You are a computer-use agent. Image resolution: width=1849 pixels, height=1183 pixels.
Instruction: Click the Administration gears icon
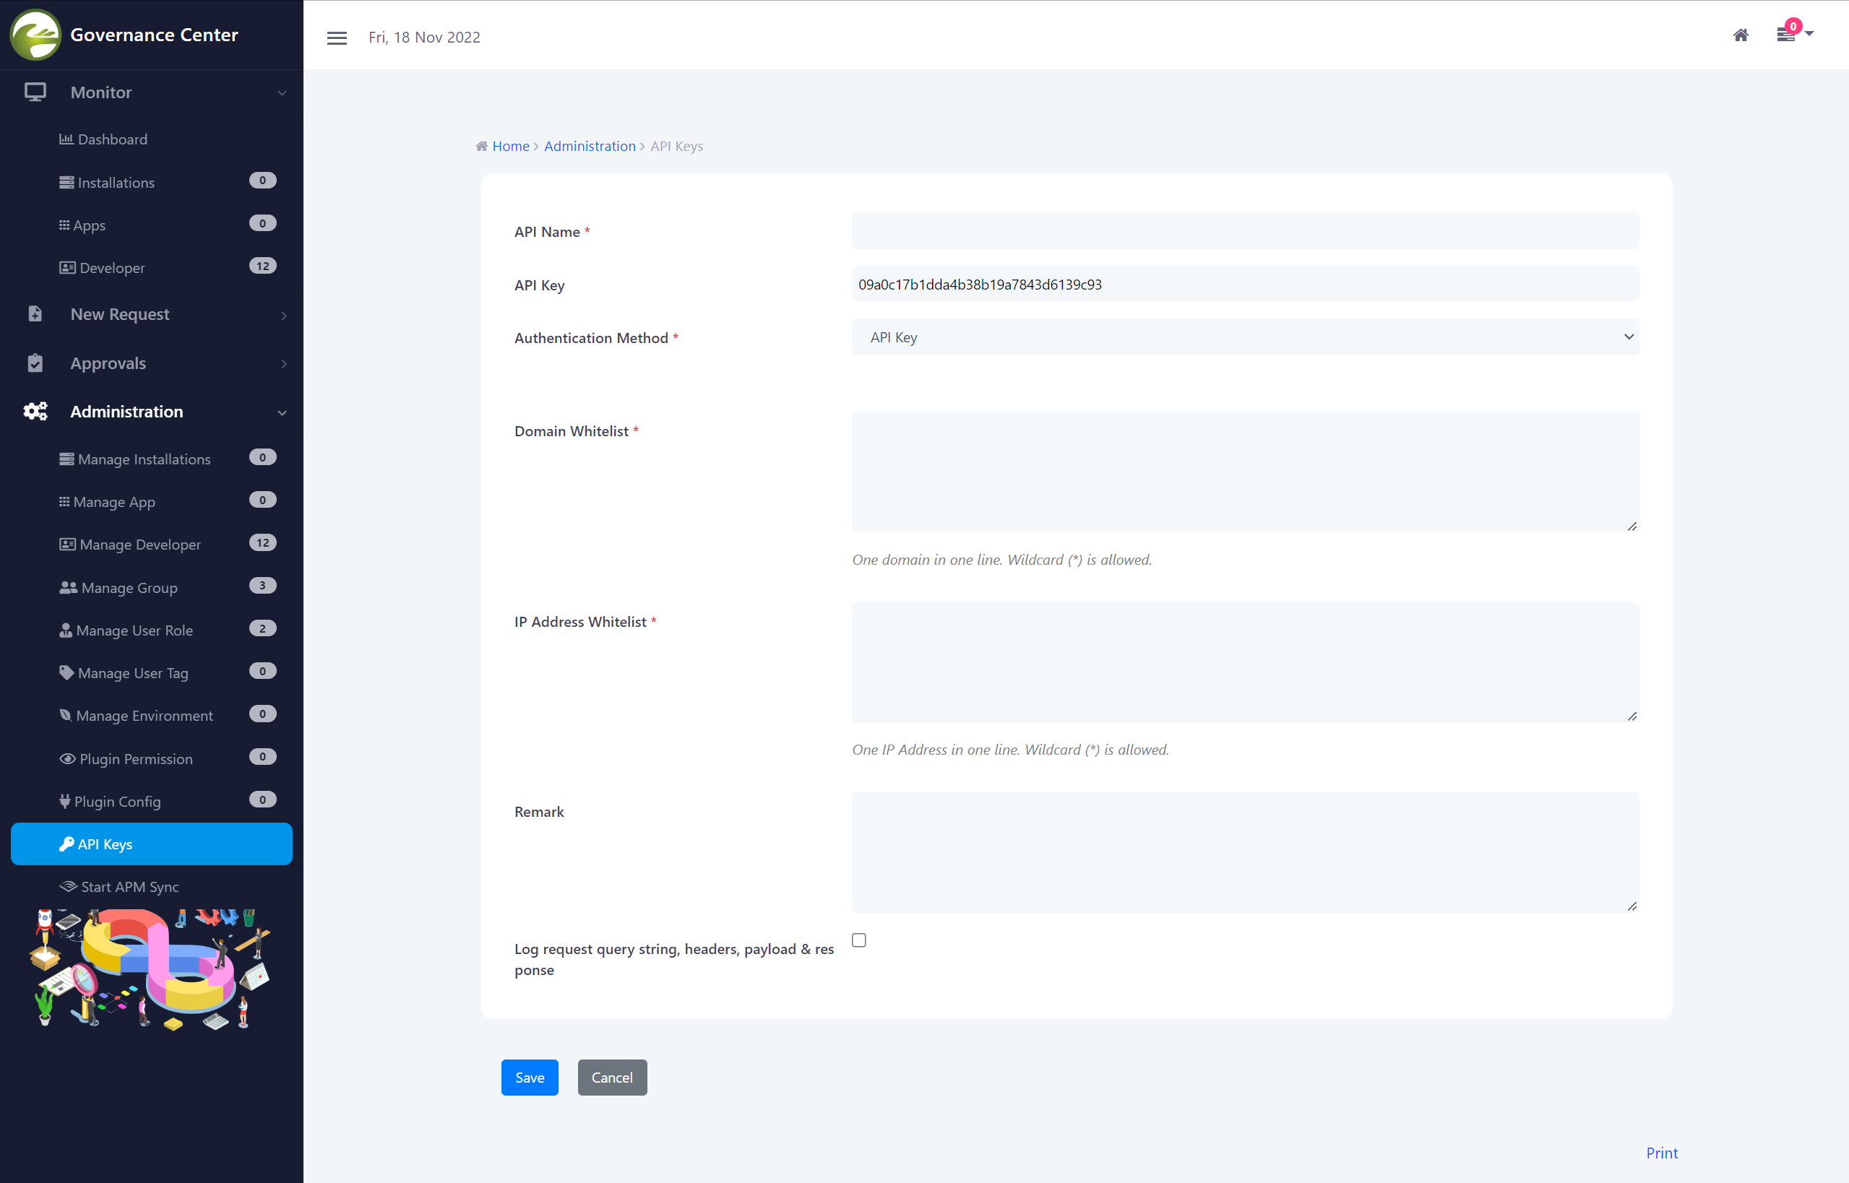pos(35,412)
